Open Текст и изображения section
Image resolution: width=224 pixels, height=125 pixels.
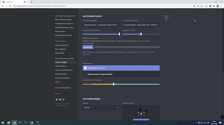click(x=64, y=70)
